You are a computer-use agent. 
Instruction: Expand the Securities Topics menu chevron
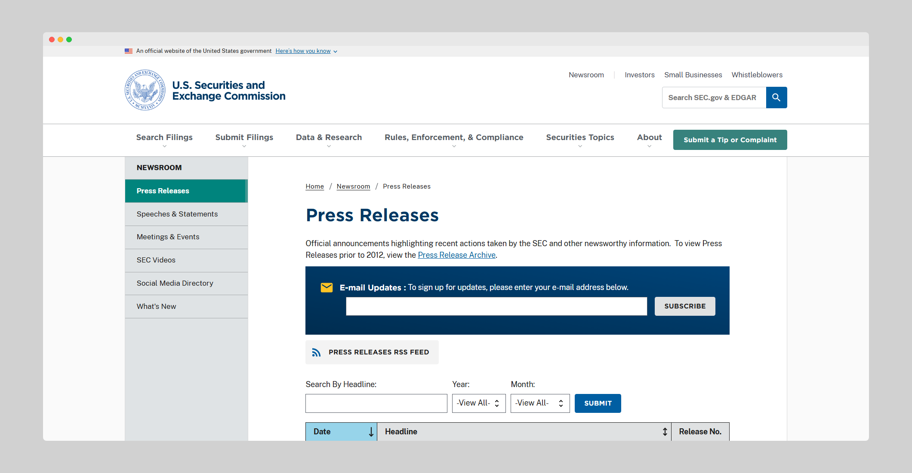coord(580,146)
